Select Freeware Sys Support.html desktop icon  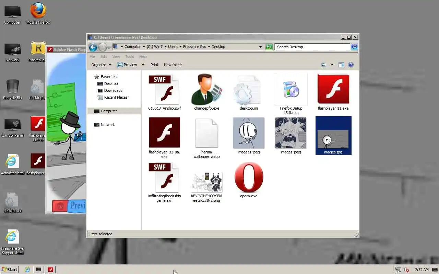(12, 242)
